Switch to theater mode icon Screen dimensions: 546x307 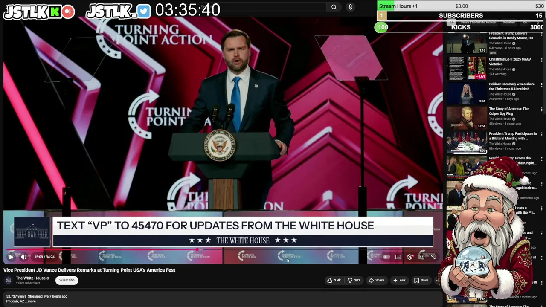(x=421, y=257)
